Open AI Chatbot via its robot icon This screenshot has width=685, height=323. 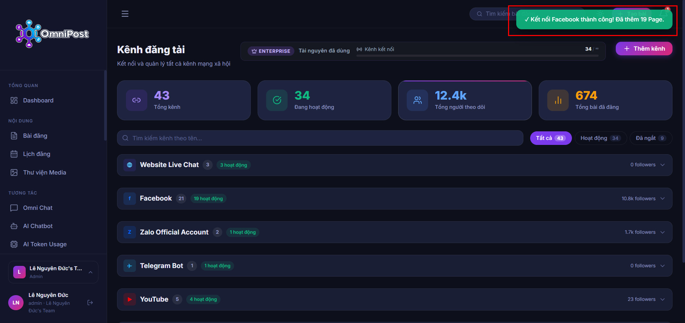[x=14, y=226]
